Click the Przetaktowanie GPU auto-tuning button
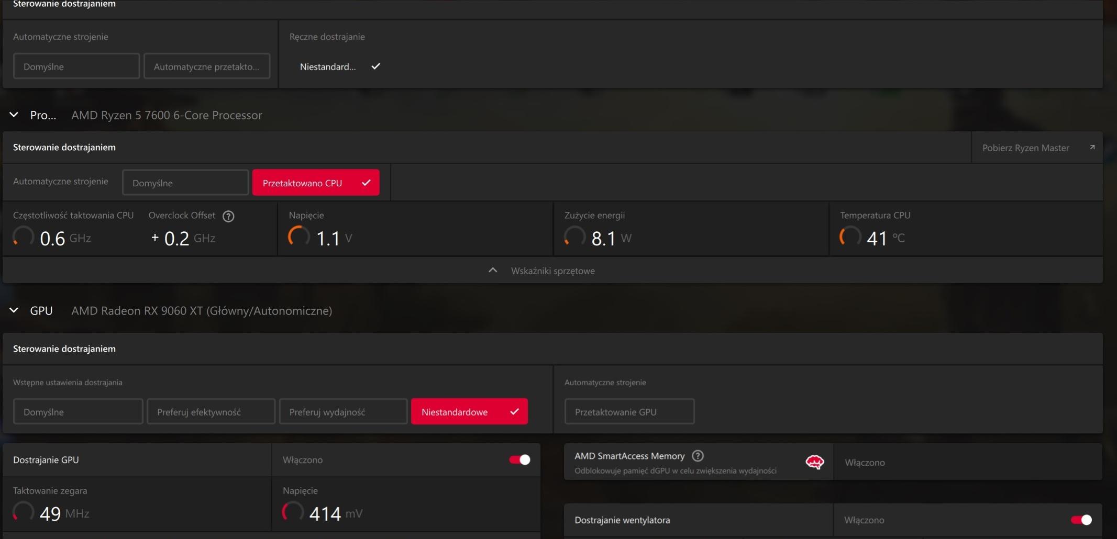This screenshot has width=1117, height=539. [x=629, y=411]
